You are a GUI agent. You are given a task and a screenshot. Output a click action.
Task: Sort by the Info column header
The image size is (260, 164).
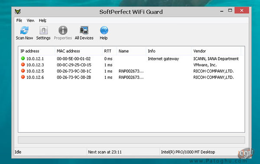[169, 51]
